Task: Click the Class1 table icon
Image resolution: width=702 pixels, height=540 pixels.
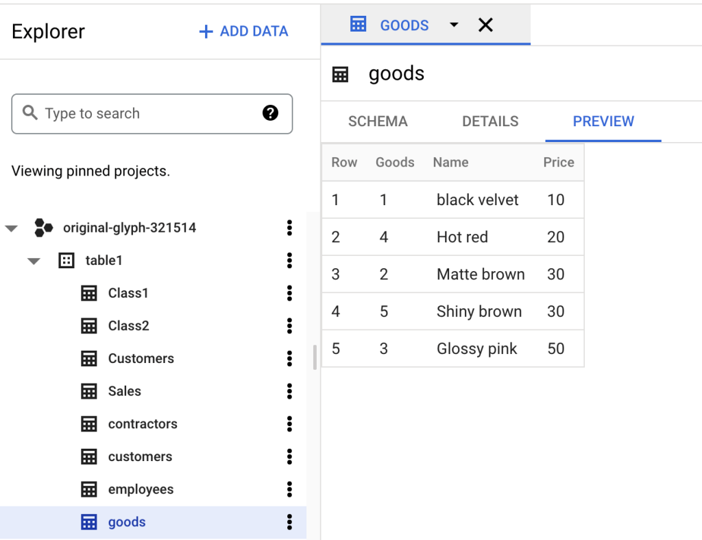Action: [x=90, y=293]
